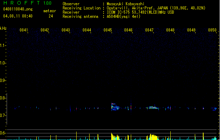
Task: Click the Receiver label
Action: (71, 12)
